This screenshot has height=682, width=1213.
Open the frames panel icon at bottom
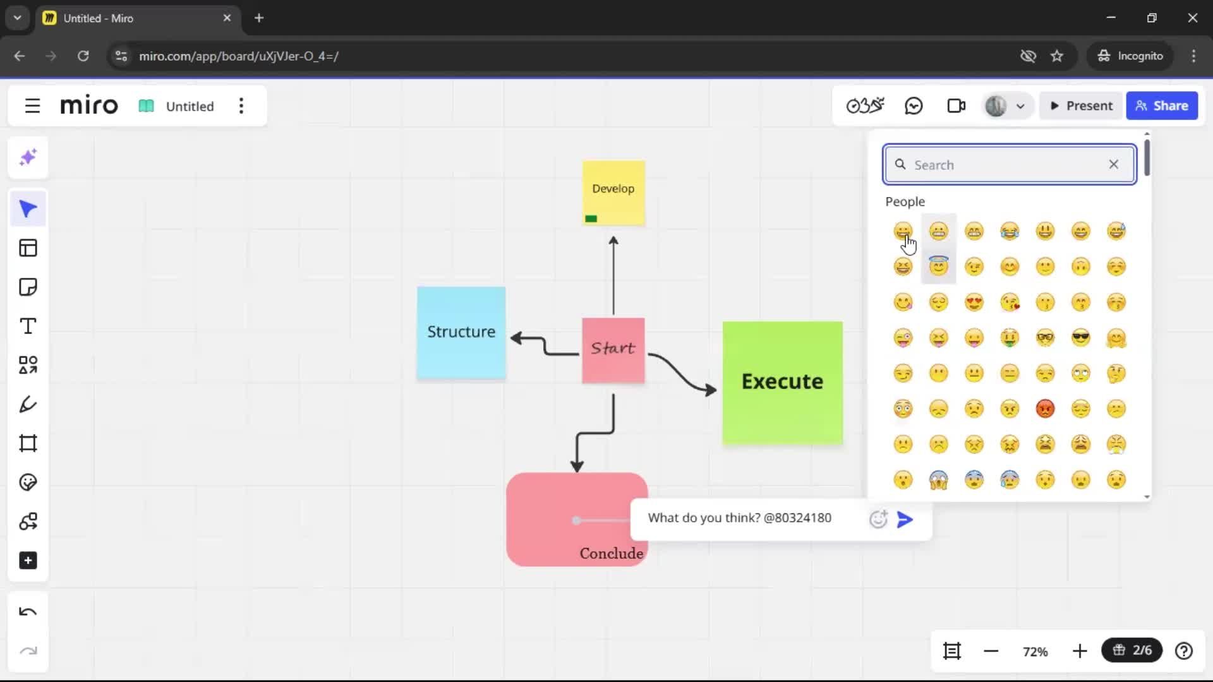[952, 651]
